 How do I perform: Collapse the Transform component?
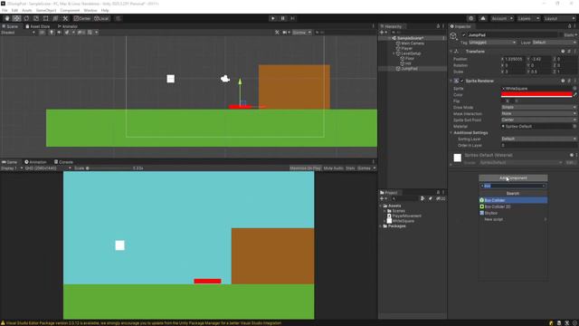pyautogui.click(x=451, y=52)
